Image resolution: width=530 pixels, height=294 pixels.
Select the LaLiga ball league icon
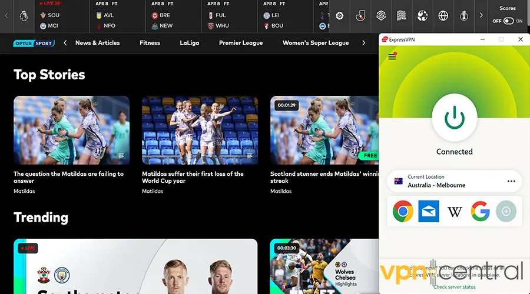[340, 16]
